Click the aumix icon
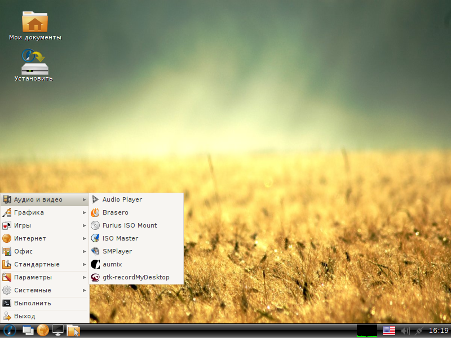Viewport: 451px width, 338px height. 95,264
